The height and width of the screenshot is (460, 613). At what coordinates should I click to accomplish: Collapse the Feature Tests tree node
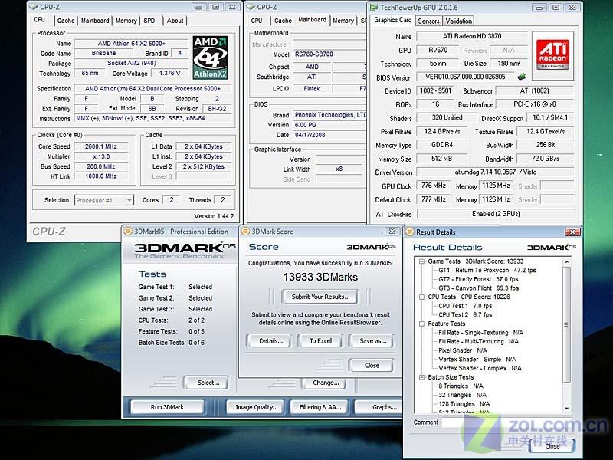click(422, 324)
